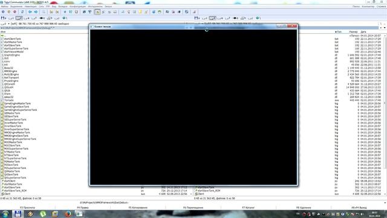Select MMOEngine in left panel
The width and height of the screenshot is (387, 218).
click(x=11, y=71)
